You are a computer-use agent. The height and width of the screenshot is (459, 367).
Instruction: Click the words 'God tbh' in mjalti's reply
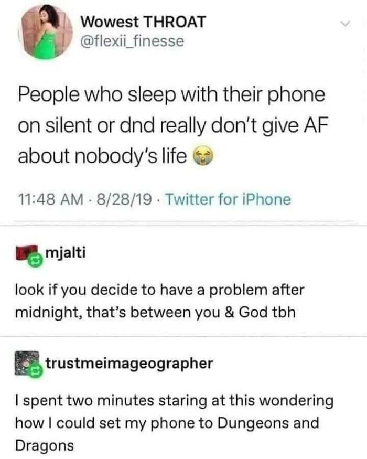coord(267,312)
